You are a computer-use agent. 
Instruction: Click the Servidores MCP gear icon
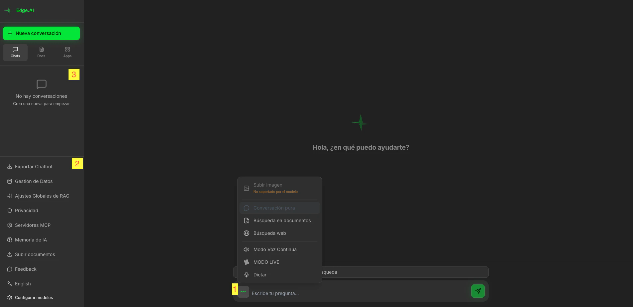pos(10,225)
